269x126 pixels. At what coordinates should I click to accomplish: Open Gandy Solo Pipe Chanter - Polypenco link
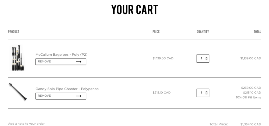coord(67,89)
